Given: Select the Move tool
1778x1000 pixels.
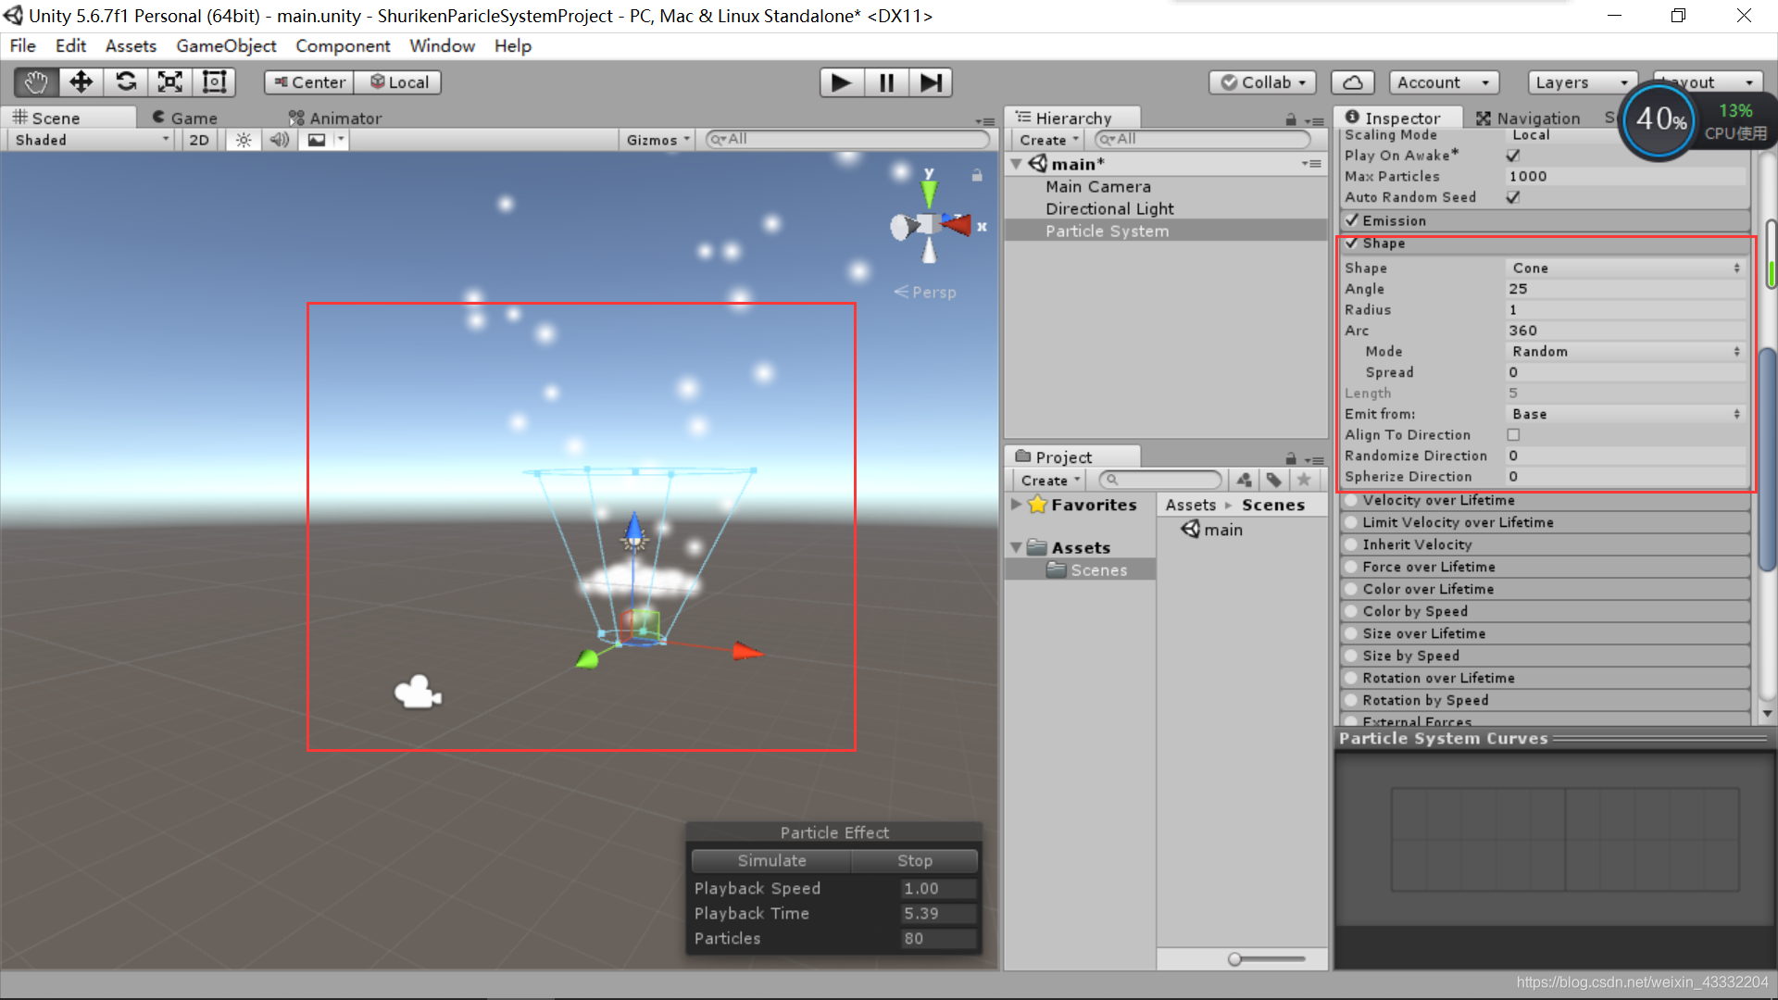Looking at the screenshot, I should (81, 82).
